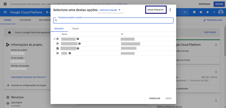Image resolution: width=226 pixels, height=108 pixels.
Task: Open Cloud Shell terminal icon
Action: [x=194, y=12]
